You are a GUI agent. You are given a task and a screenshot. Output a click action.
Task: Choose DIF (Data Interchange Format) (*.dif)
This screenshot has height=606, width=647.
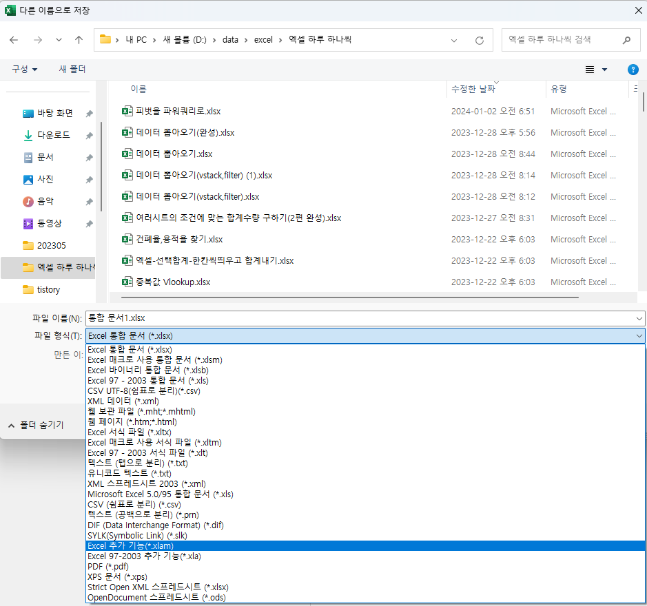point(365,525)
